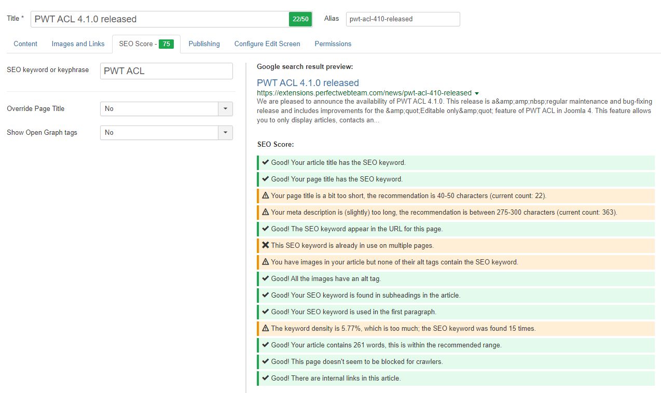Click the check icon for page title keyword
Viewport: 661px width, 393px height.
266,179
